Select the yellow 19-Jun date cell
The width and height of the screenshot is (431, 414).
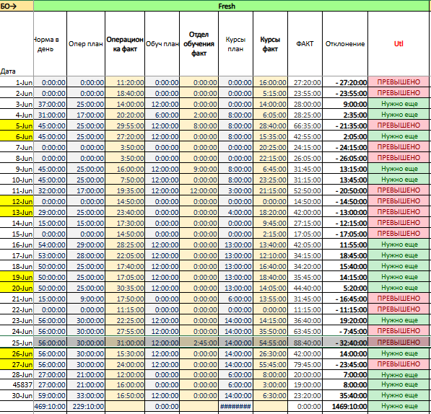coord(17,277)
